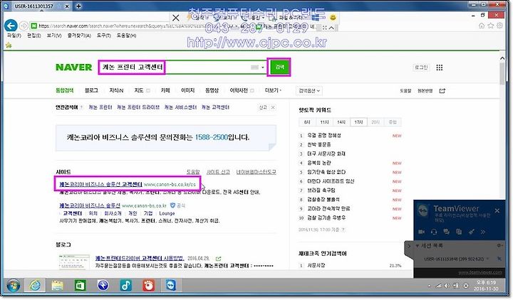
Task: Open blog result 캐논프린터드라이버 고객센터 사용방법
Action: 140,258
